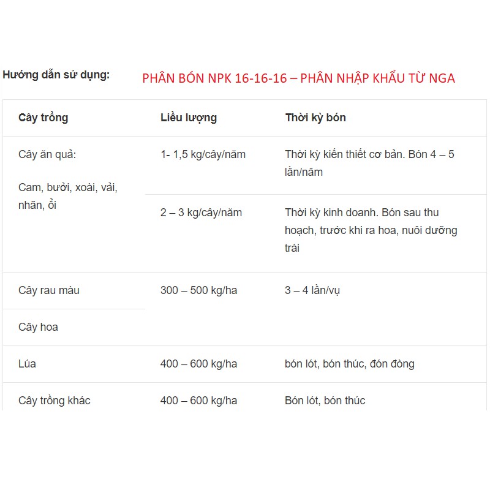Select the 'Cây trồng khác' row label

[x=55, y=401]
